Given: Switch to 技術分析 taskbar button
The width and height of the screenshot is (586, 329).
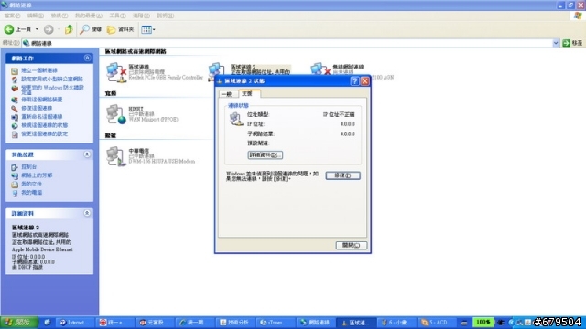Looking at the screenshot, I should click(236, 323).
